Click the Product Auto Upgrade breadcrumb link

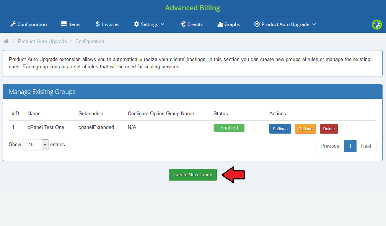coord(42,41)
